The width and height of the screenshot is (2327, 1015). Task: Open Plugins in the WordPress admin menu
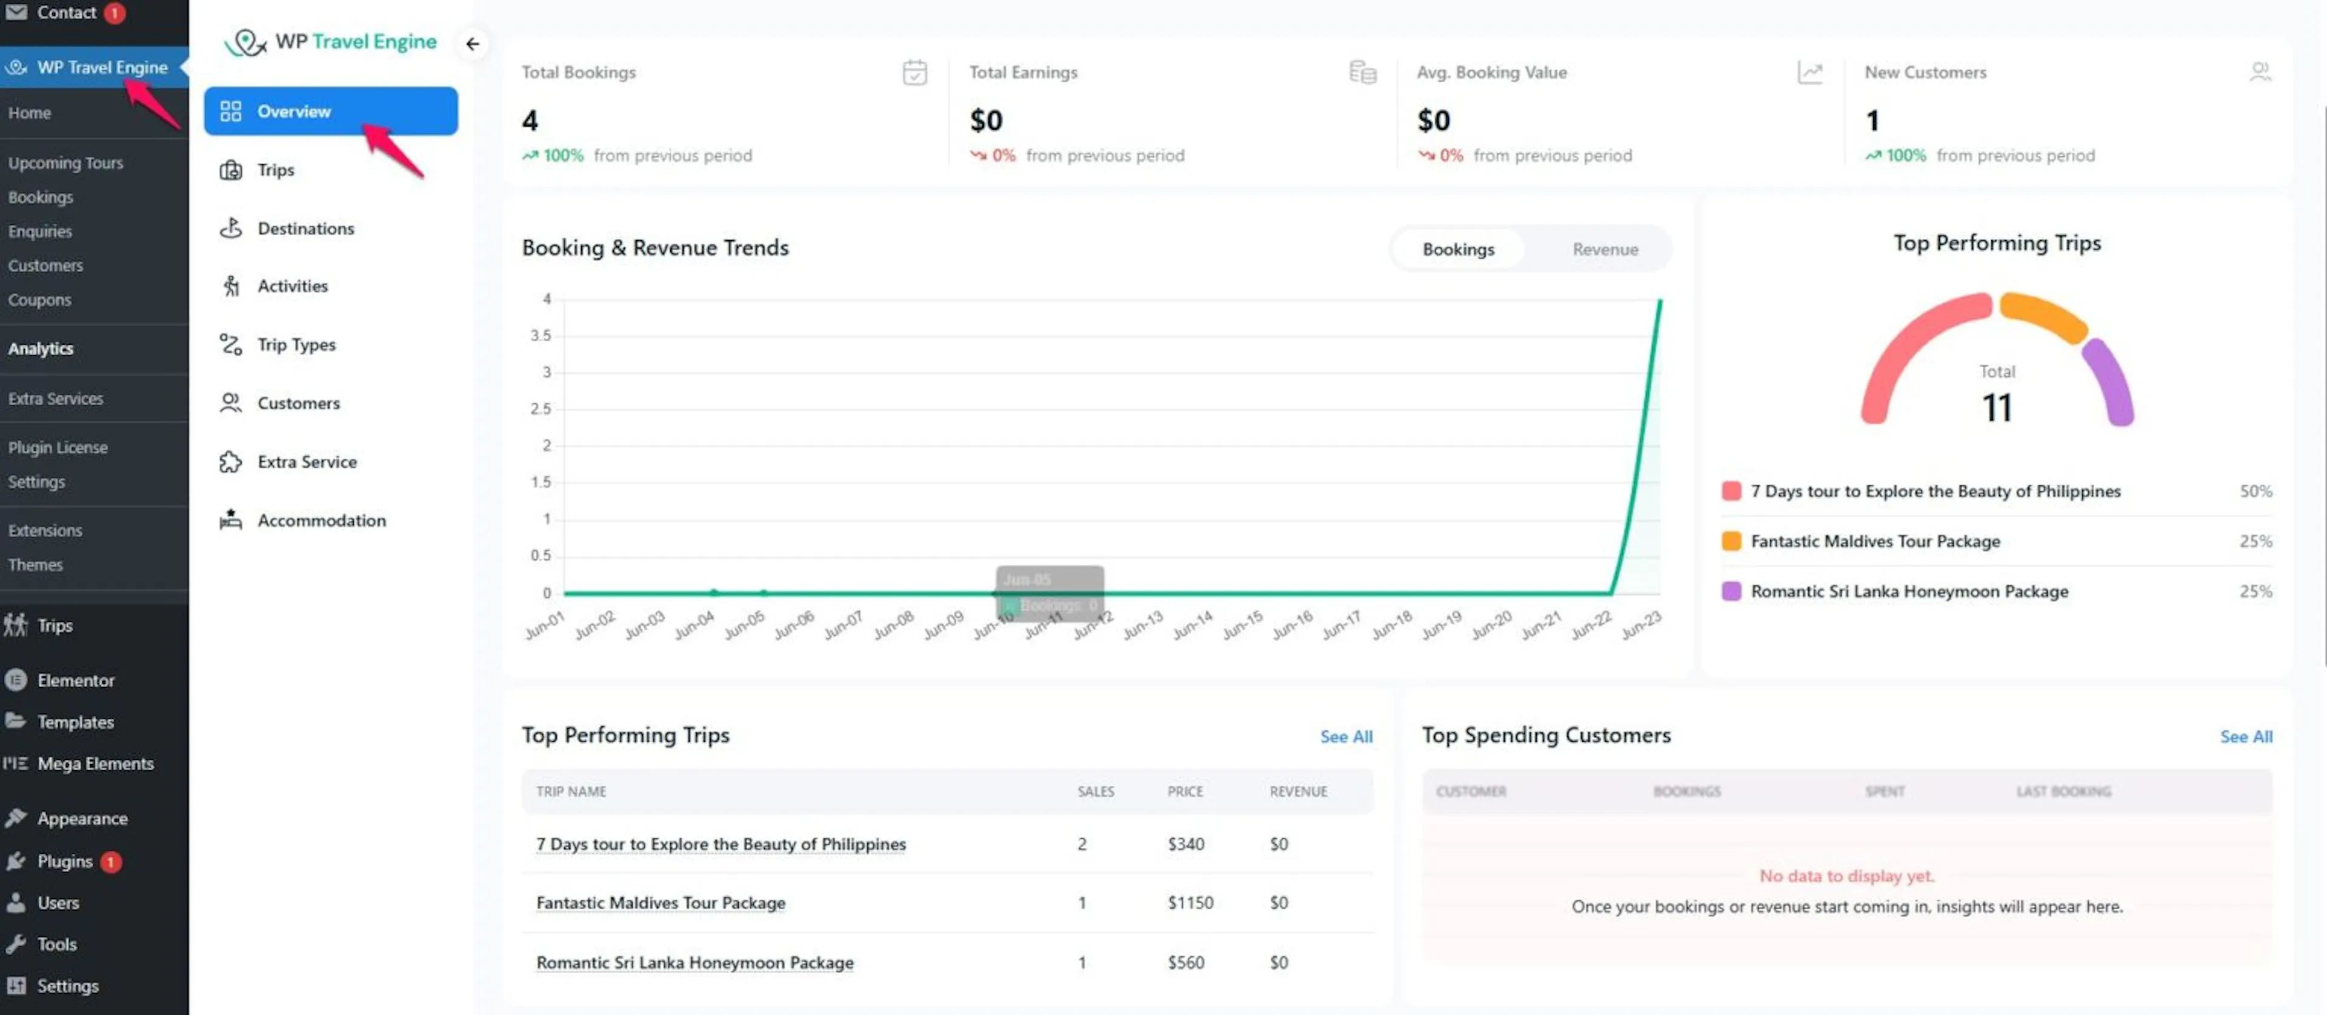point(65,862)
